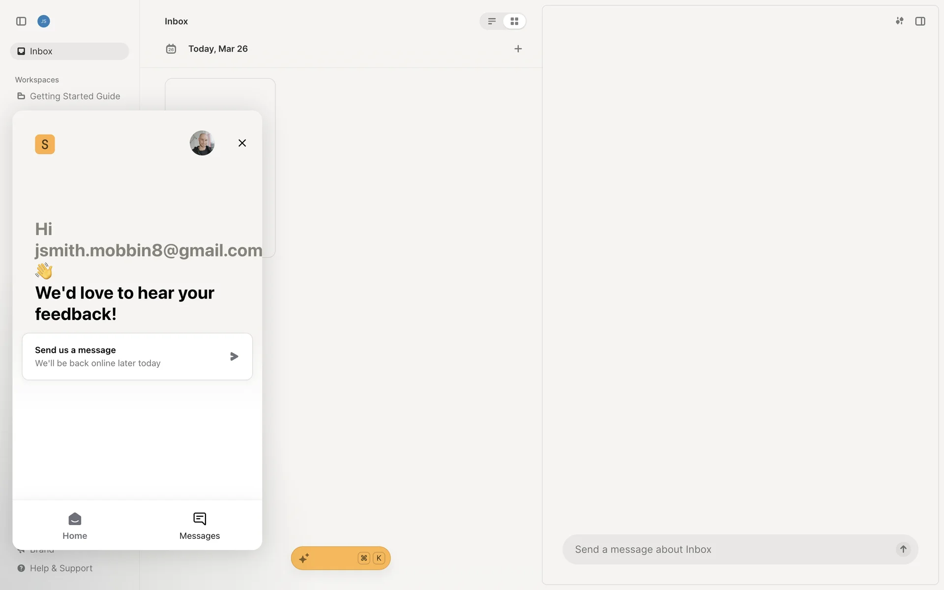944x590 pixels.
Task: Open Send us a message card
Action: tap(137, 356)
